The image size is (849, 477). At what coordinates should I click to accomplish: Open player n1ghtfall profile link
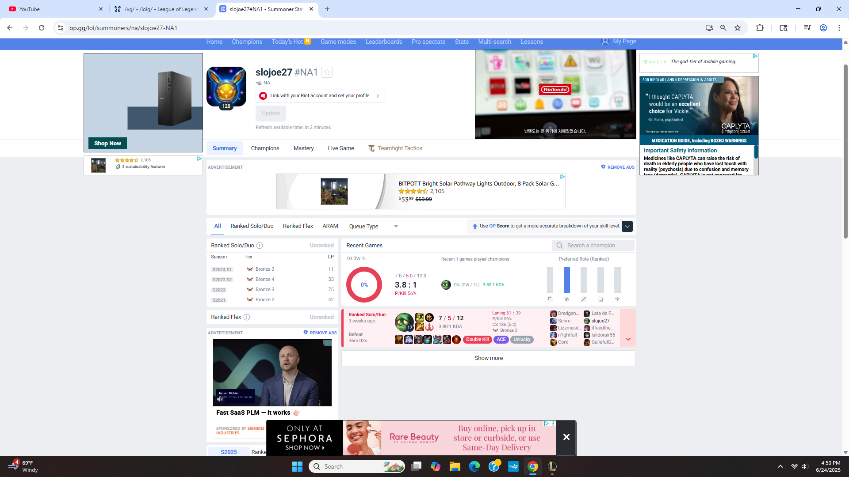(x=567, y=335)
